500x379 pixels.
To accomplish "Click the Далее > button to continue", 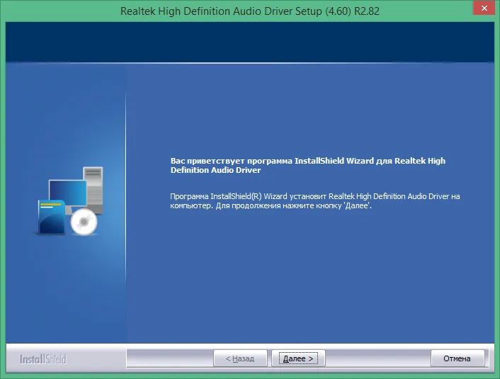I will (298, 358).
